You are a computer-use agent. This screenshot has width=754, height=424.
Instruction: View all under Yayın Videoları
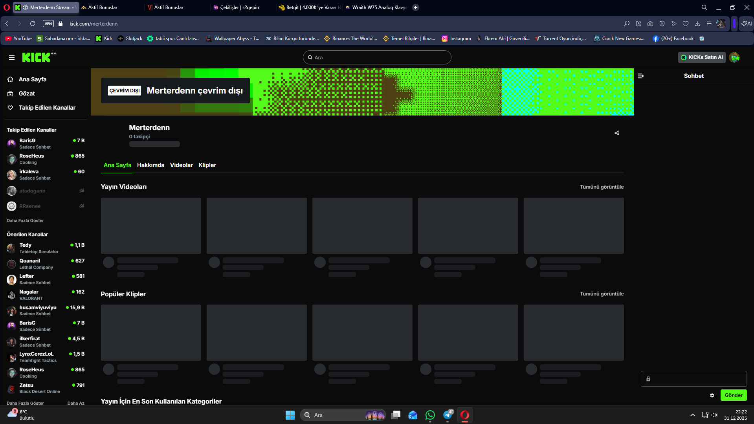click(602, 187)
